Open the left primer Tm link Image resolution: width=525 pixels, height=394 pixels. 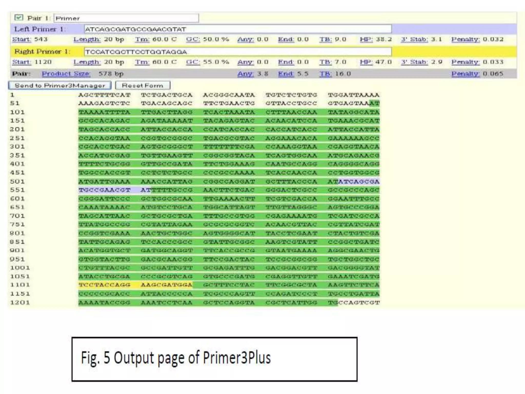coord(142,40)
